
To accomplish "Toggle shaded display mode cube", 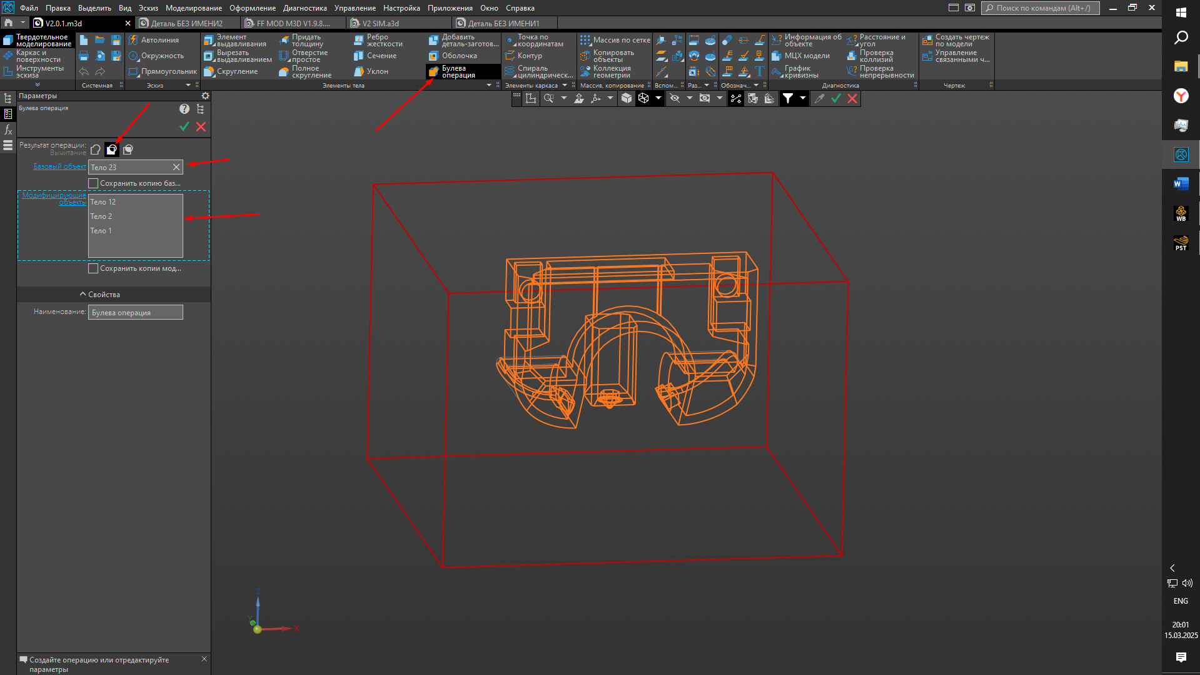I will click(x=627, y=98).
